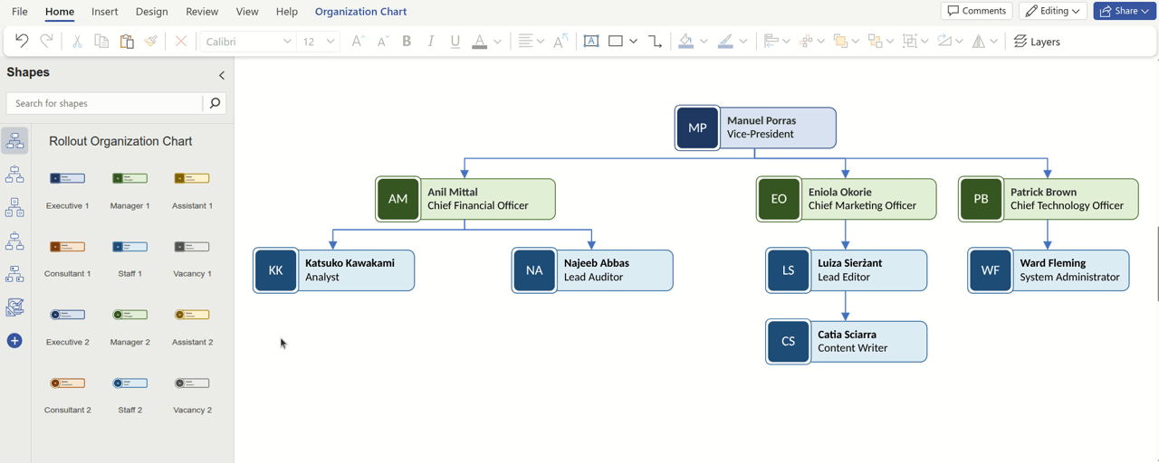The width and height of the screenshot is (1159, 463).
Task: Activate the Format Painter brush
Action: (151, 42)
